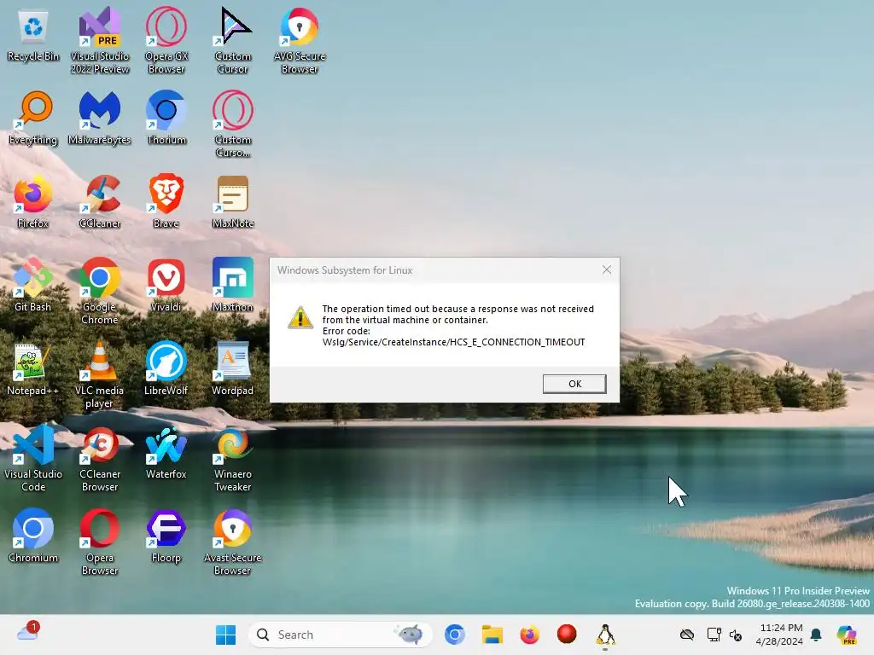Open the Windows Start menu
Image resolution: width=874 pixels, height=655 pixels.
[x=225, y=635]
